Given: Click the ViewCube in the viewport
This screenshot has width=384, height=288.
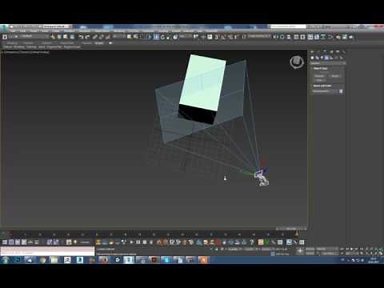Looking at the screenshot, I should click(297, 62).
